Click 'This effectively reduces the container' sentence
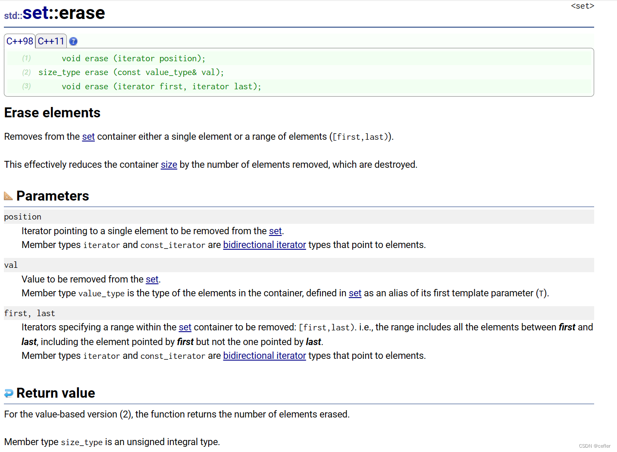Viewport: 617px width, 452px height. click(x=211, y=165)
